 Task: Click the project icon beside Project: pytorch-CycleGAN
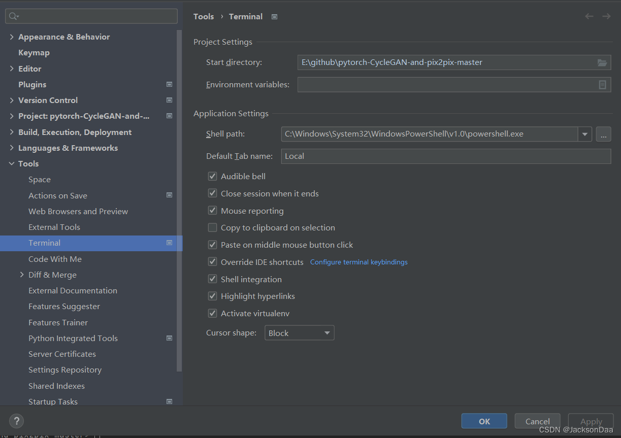(169, 116)
